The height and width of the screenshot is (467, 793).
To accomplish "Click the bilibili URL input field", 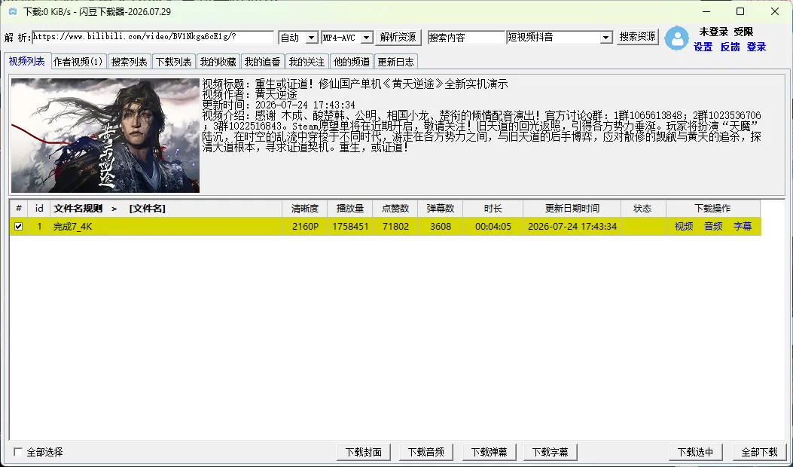I will point(153,38).
